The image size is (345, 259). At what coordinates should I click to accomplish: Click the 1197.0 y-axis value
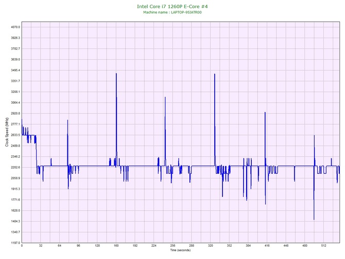click(x=15, y=243)
